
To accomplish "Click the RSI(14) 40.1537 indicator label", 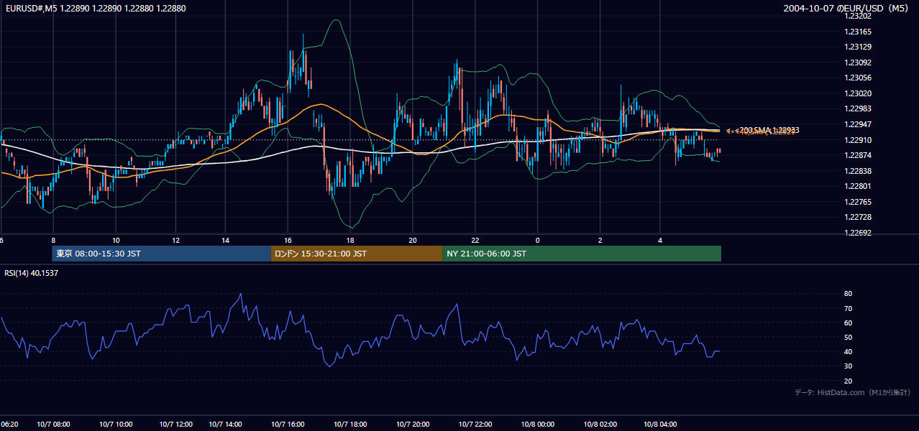I will tap(31, 273).
